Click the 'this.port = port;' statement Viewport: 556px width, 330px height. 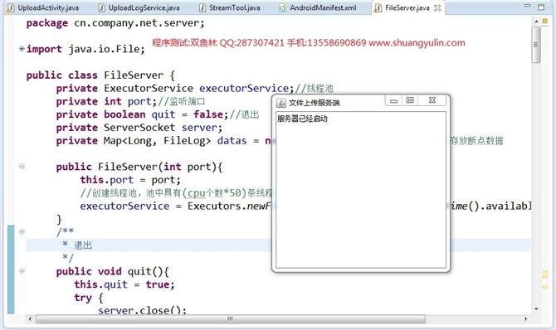(130, 180)
